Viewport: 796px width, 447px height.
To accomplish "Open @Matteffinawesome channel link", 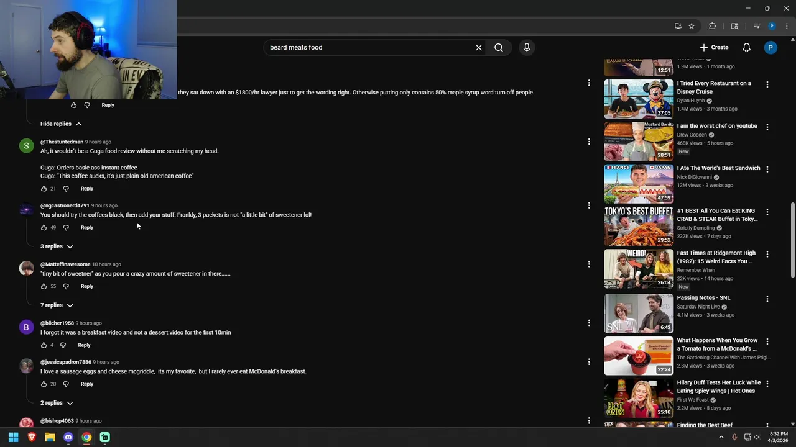I will [x=65, y=264].
